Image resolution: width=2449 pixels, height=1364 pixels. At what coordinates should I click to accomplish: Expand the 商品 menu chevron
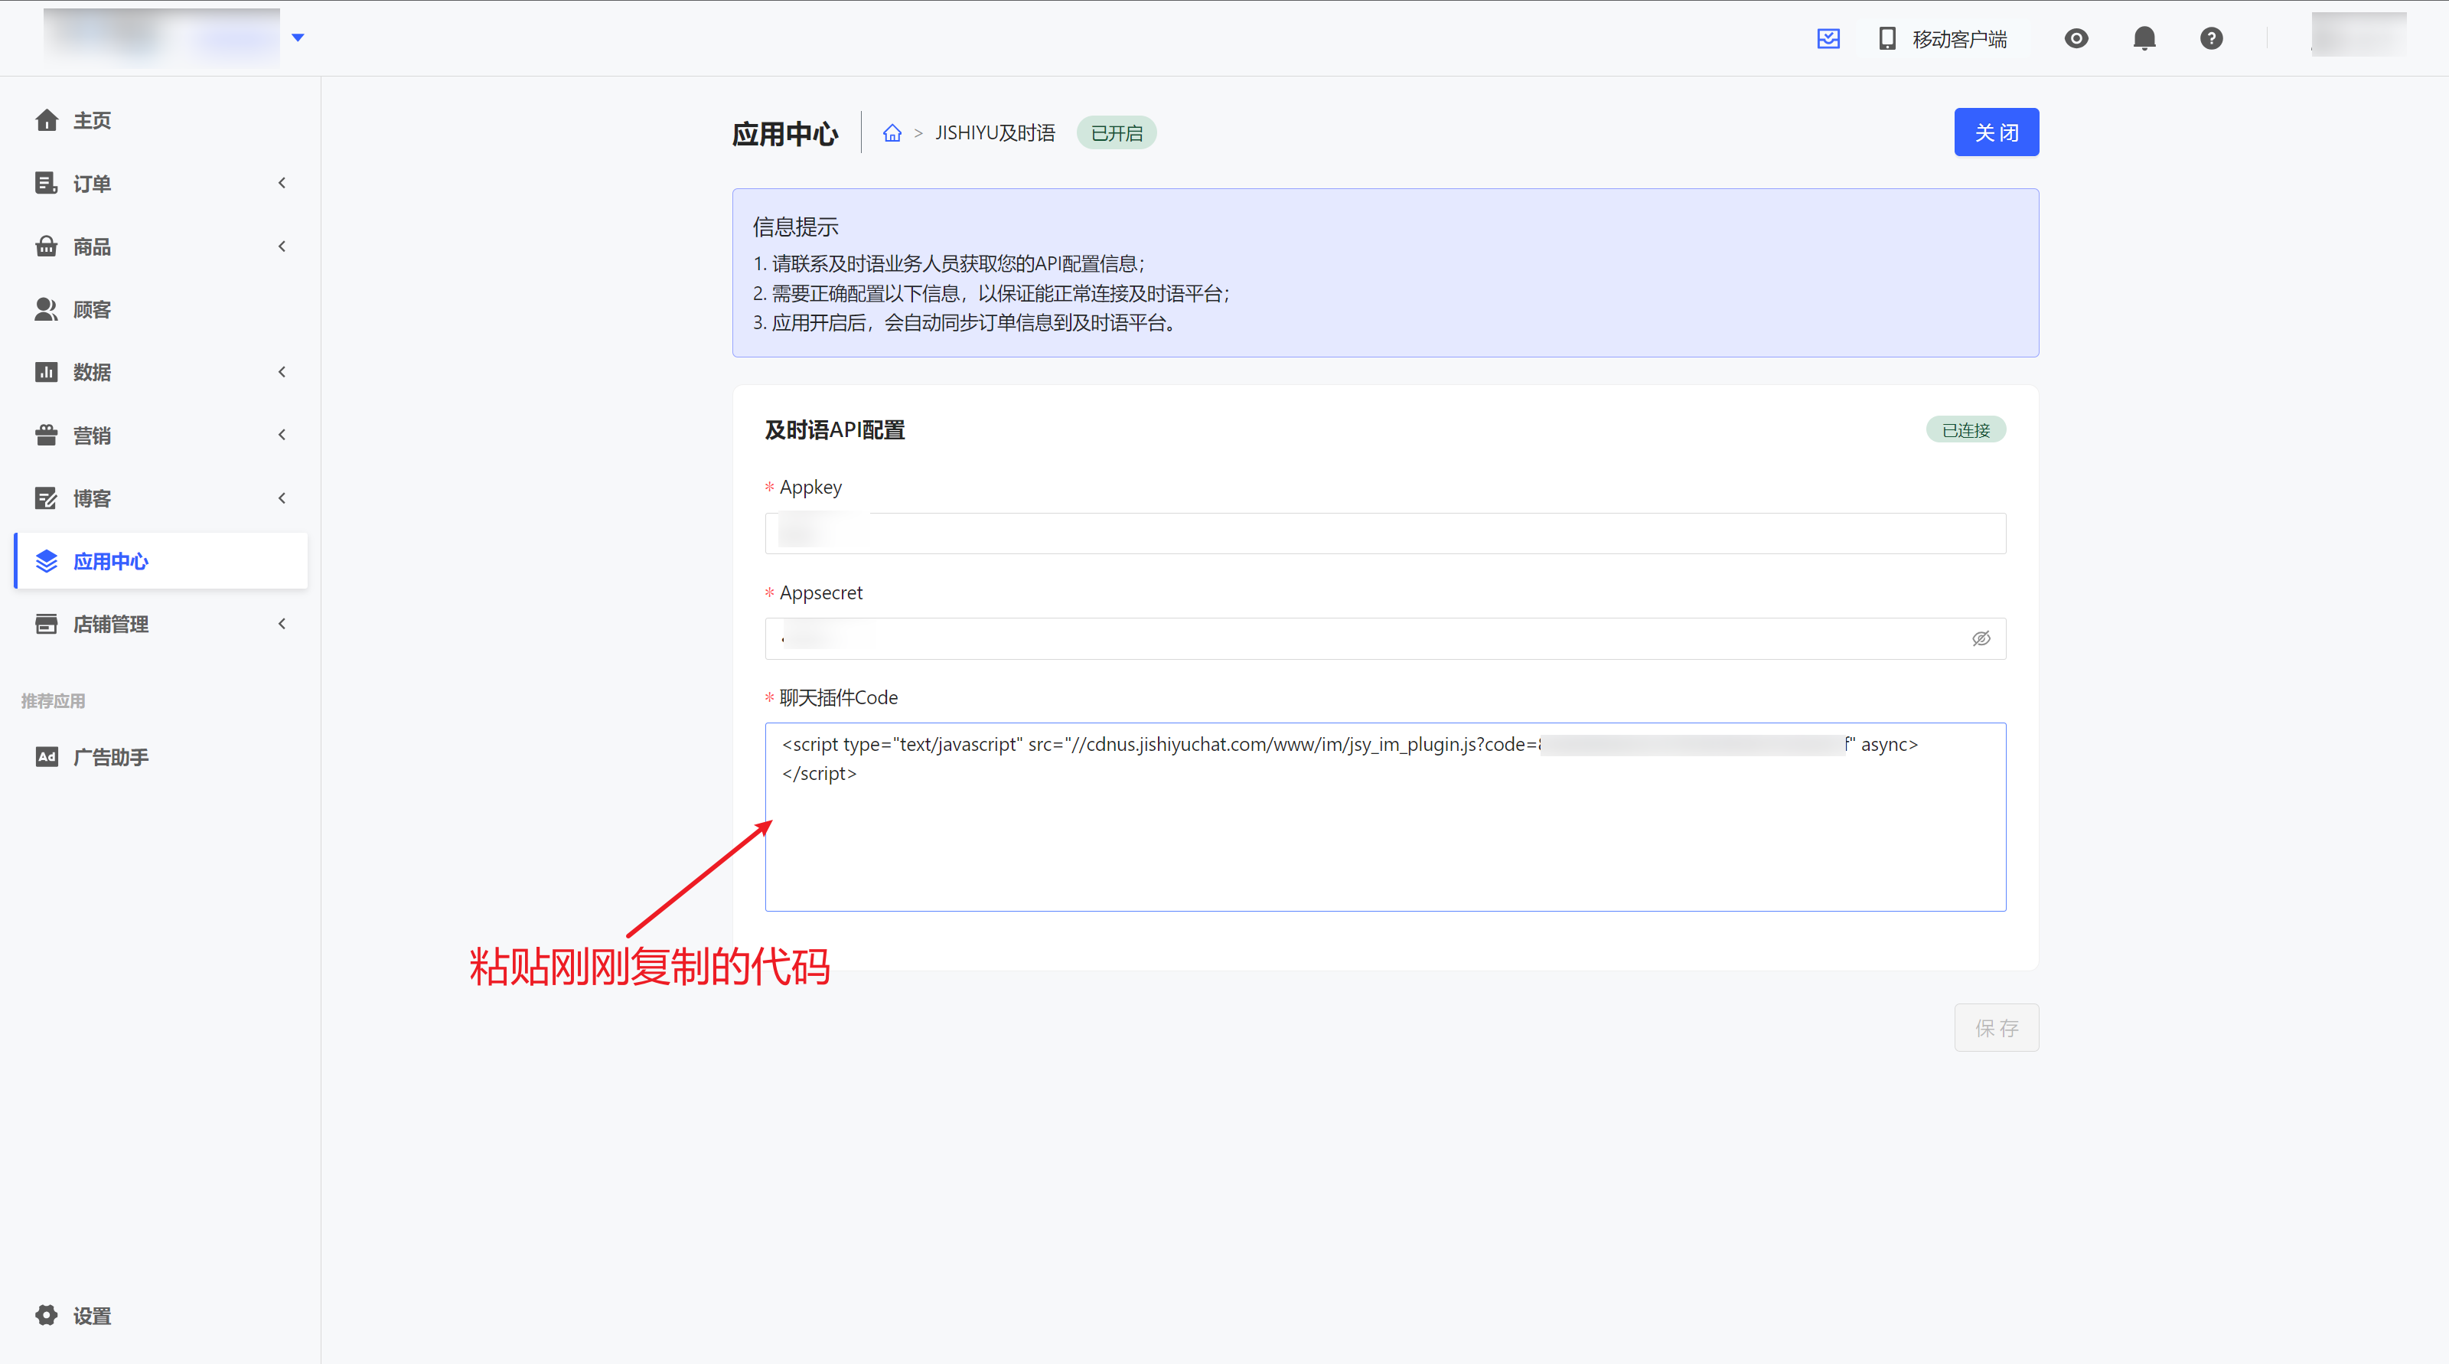tap(282, 246)
